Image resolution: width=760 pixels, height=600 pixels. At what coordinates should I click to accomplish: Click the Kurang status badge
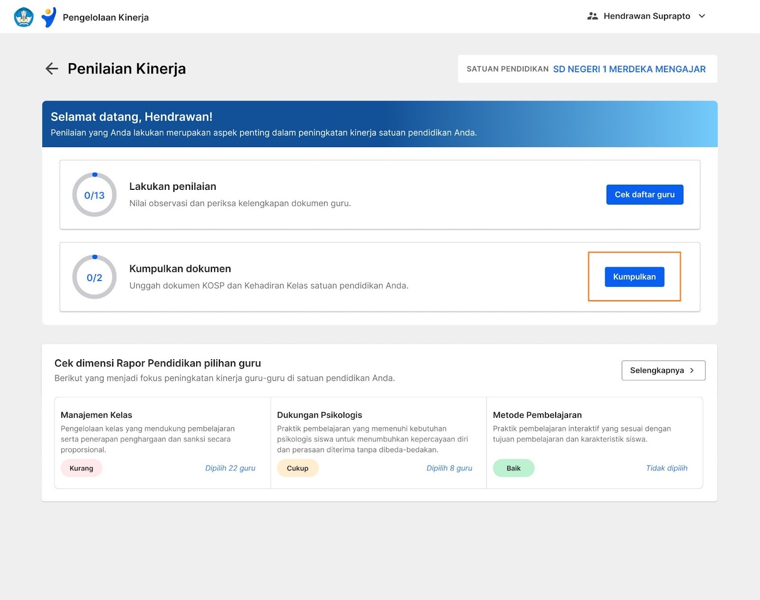pos(81,468)
